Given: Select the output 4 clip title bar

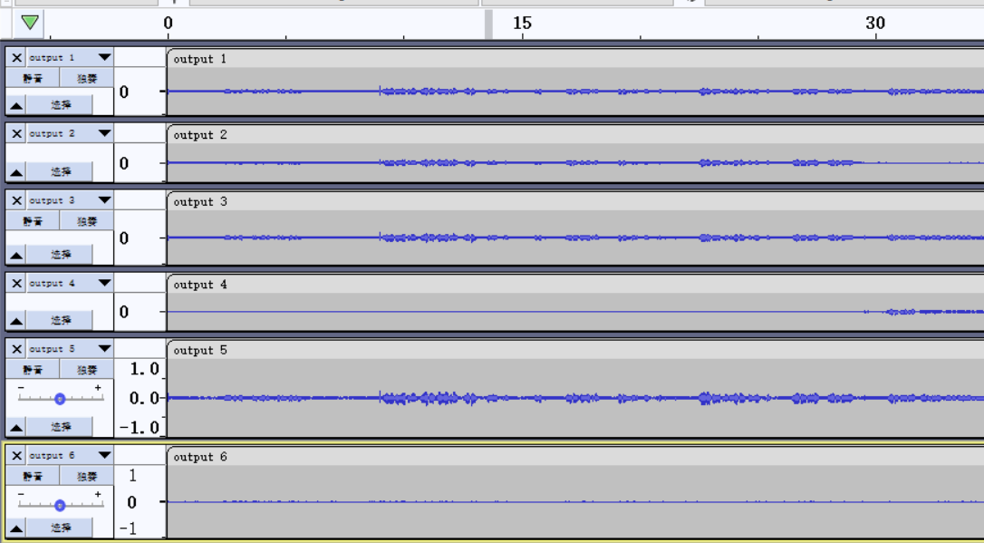Looking at the screenshot, I should (575, 285).
